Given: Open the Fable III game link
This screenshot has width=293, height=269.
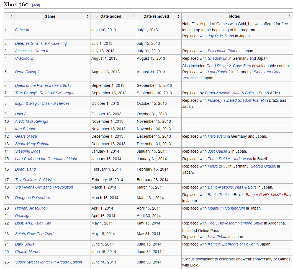Looking at the screenshot, I should [x=22, y=30].
